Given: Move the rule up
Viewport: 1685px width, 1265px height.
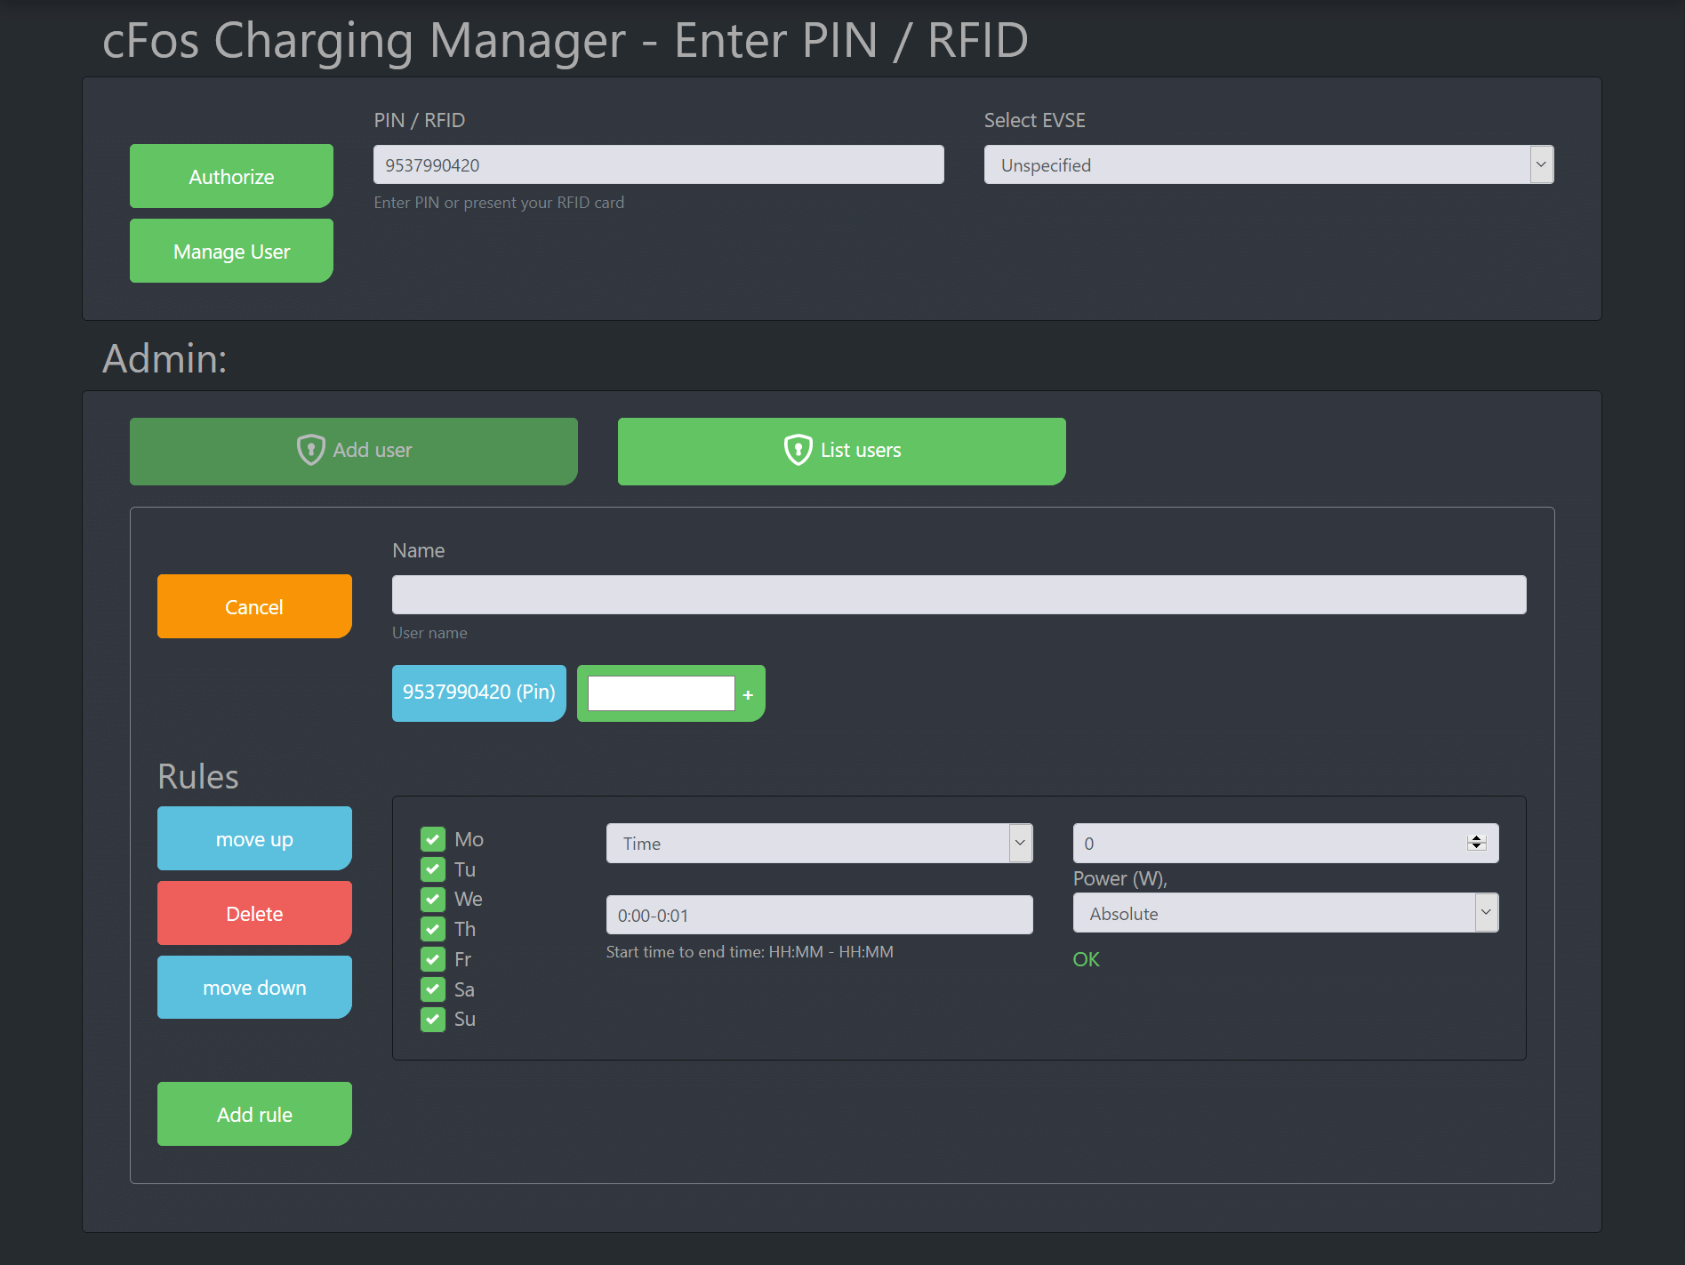Looking at the screenshot, I should pos(253,837).
